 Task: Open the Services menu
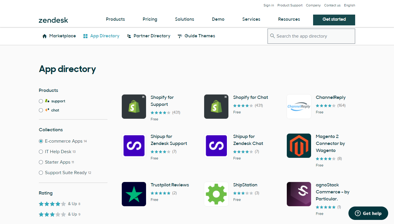coord(251,19)
